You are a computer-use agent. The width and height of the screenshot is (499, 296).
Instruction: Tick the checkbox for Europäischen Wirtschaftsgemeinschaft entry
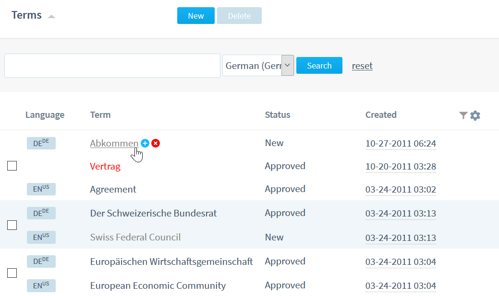(12, 273)
